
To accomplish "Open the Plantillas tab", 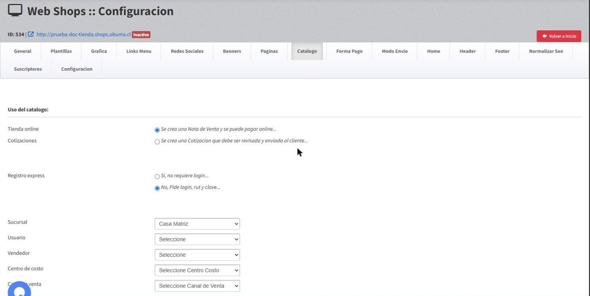I will (61, 51).
